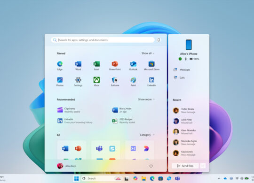
Task: Open pinned Outlook app
Action: 133,66
